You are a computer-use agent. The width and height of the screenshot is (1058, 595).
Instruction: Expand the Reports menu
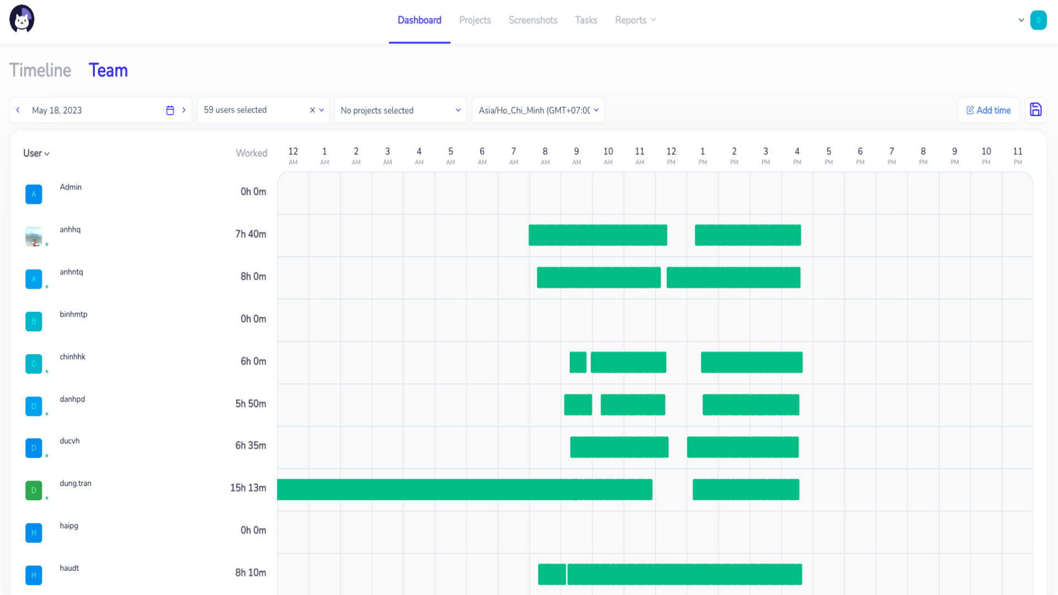pyautogui.click(x=635, y=20)
